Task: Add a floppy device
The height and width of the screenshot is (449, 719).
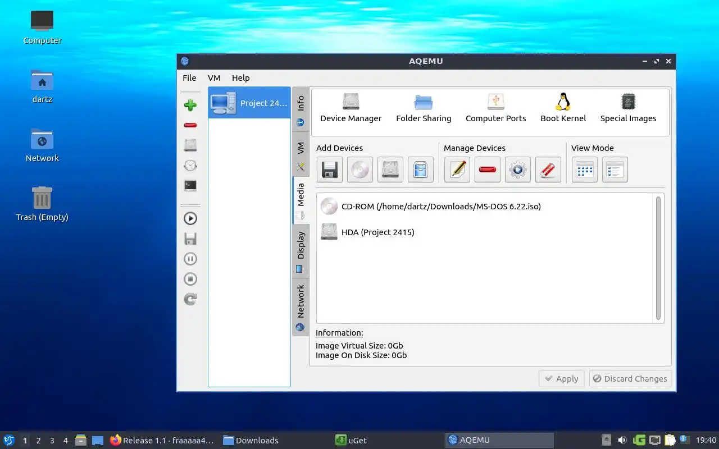Action: 329,169
